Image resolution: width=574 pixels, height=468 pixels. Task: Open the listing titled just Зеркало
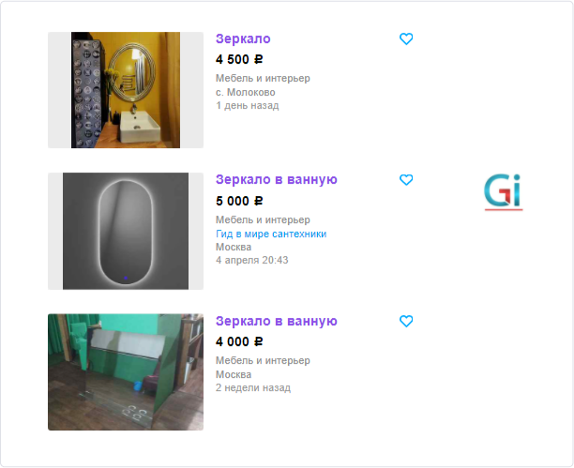click(x=243, y=38)
